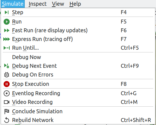Image resolution: width=156 pixels, height=125 pixels.
Task: Click the green Run play icon
Action: [x=7, y=22]
